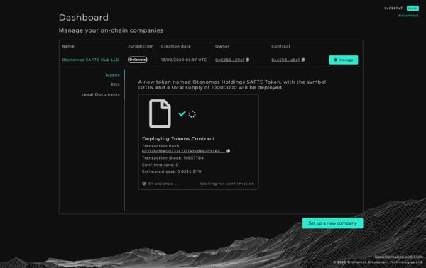Click the Delaware jurisdiction badge
The height and width of the screenshot is (268, 426).
[138, 60]
